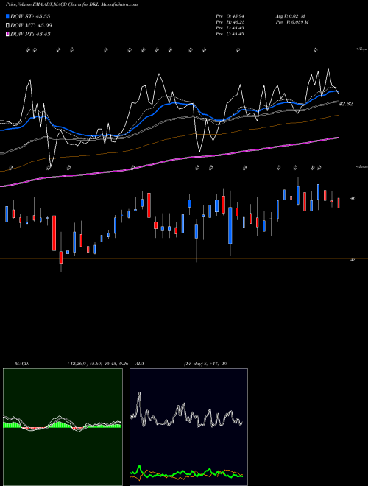Click the 'Pre O: 45.94' value
Viewport: 368px width, 486px height.
point(230,16)
